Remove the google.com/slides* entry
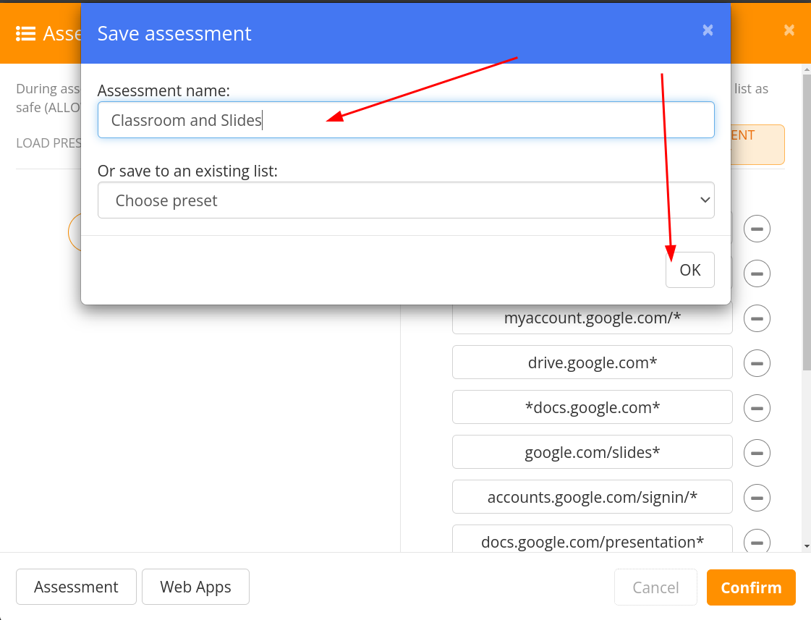The height and width of the screenshot is (620, 811). pyautogui.click(x=757, y=453)
